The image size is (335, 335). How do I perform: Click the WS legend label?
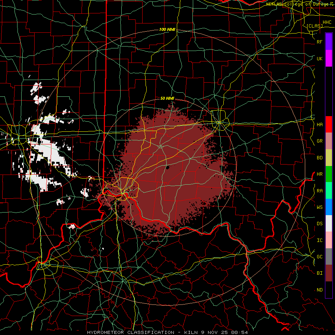[x=319, y=207]
